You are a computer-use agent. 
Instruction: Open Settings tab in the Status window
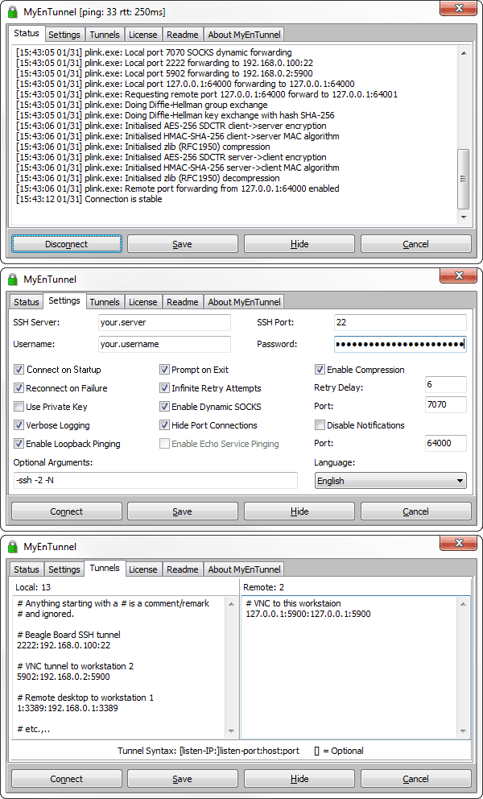point(64,35)
